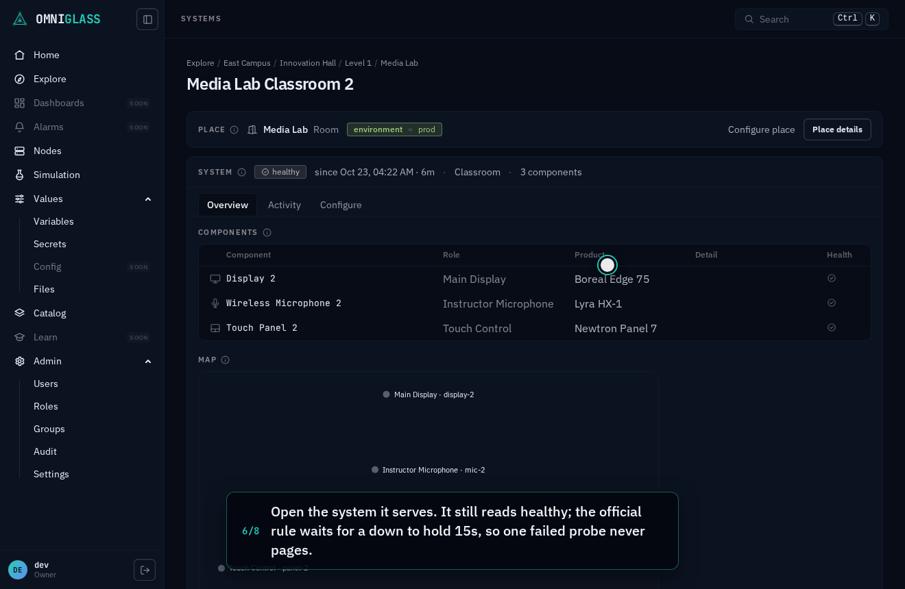Show info for the Components heading

(x=267, y=232)
